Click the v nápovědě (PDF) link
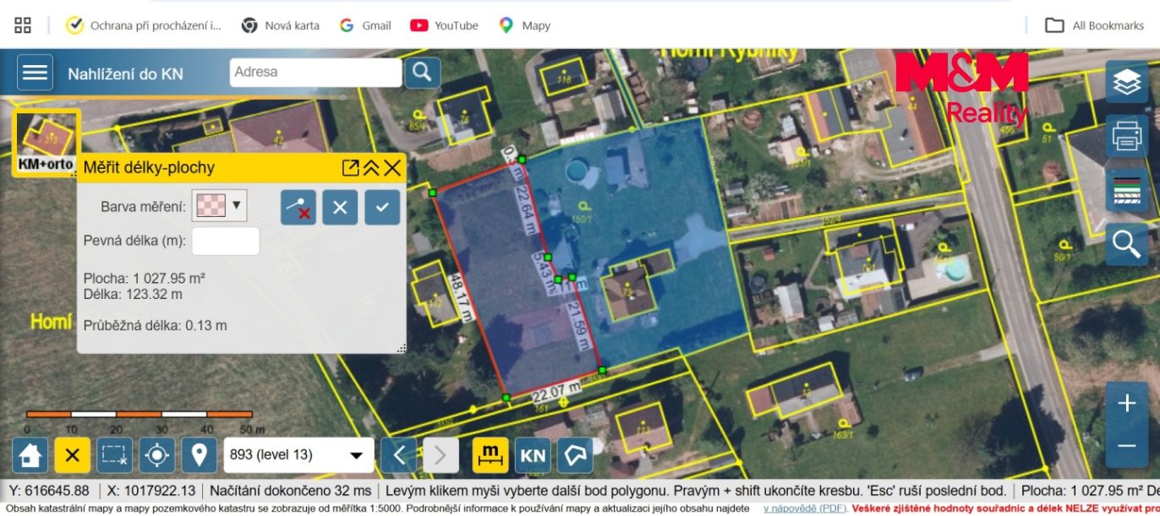 [x=805, y=508]
